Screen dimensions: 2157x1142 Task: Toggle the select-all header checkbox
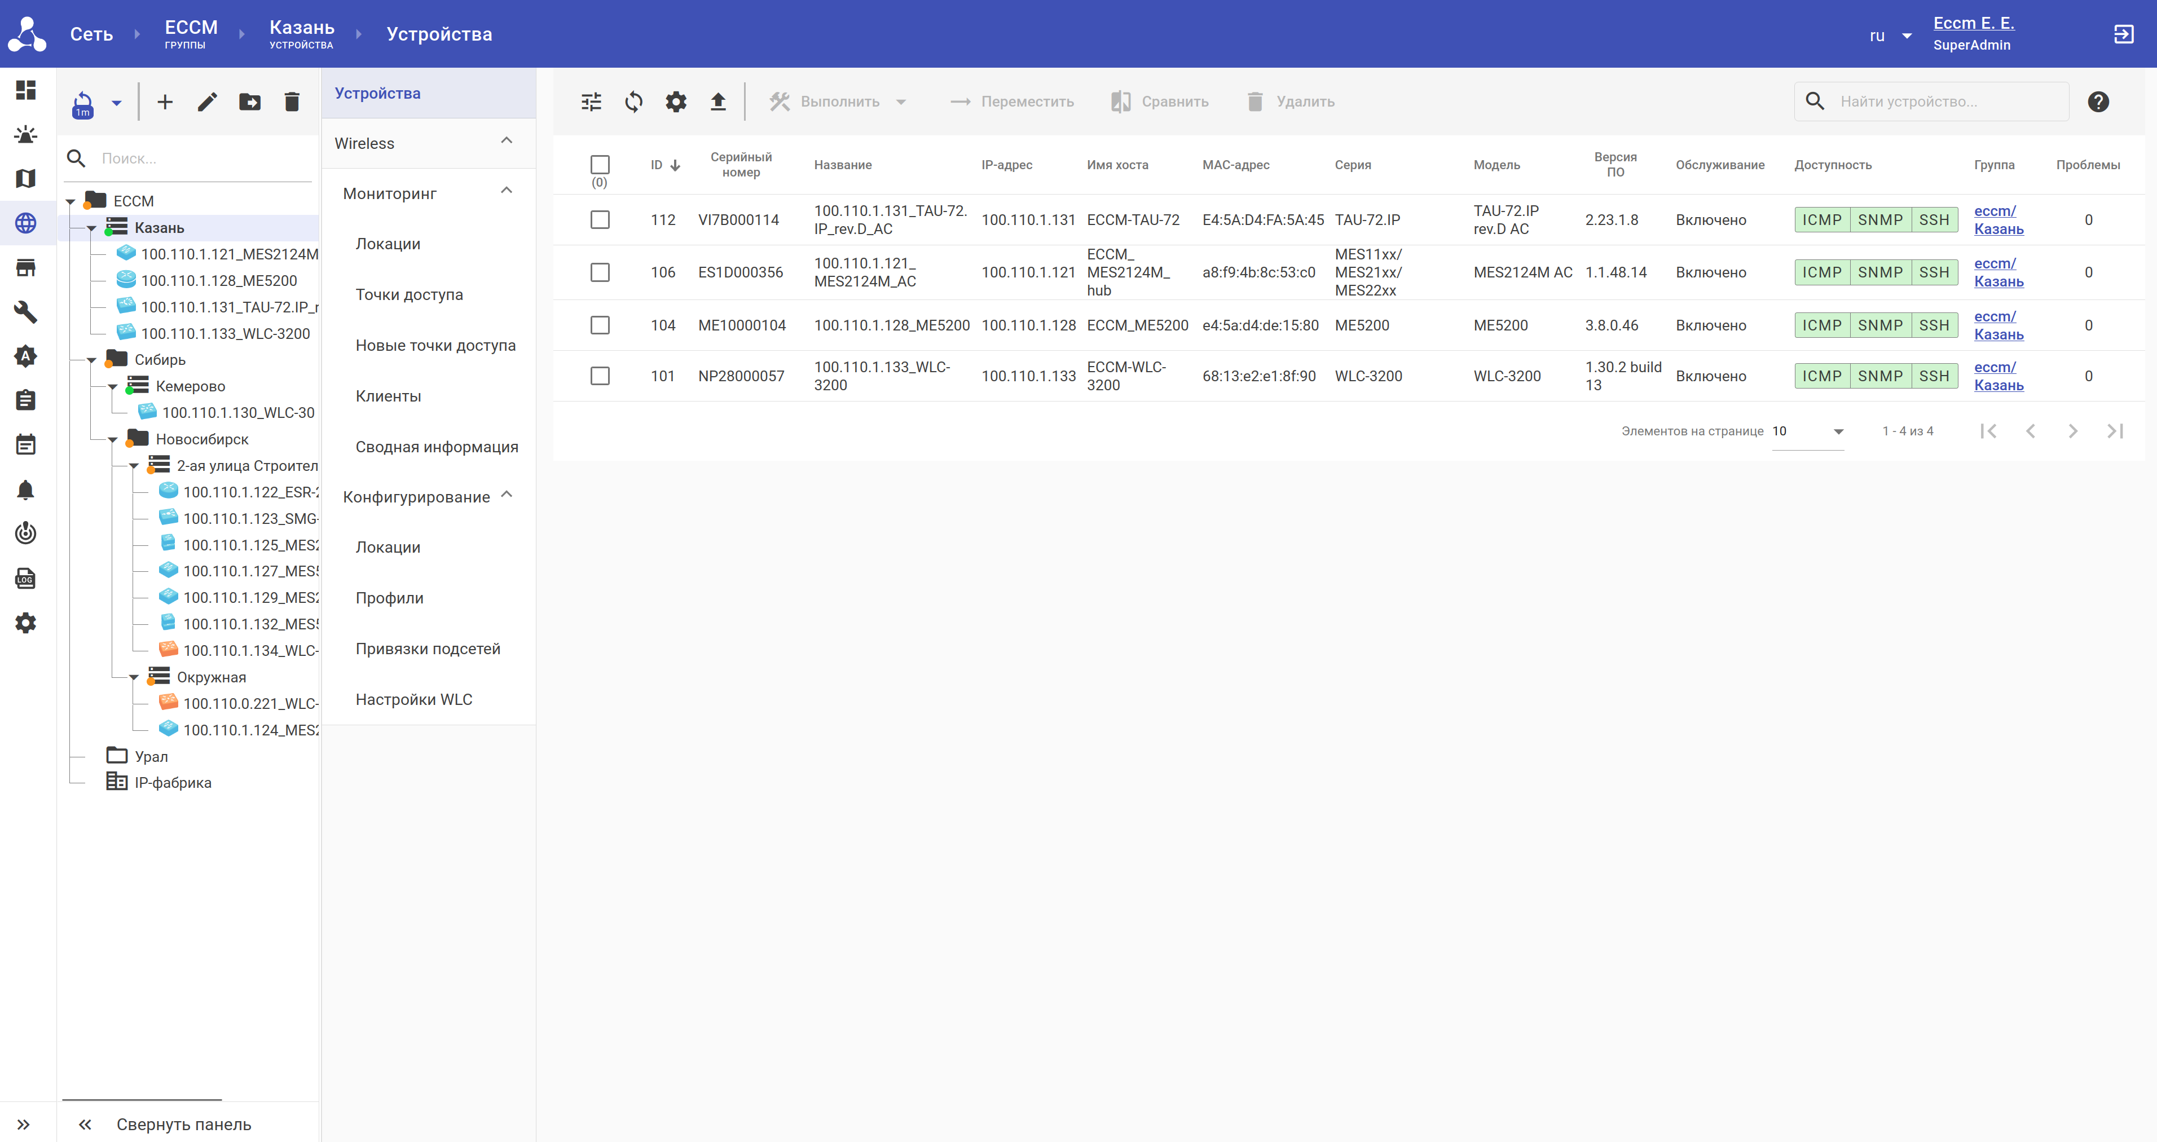tap(600, 164)
